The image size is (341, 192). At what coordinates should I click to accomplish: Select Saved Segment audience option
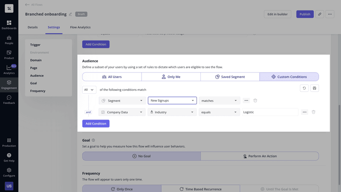(x=230, y=77)
